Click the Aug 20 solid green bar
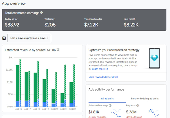 (x=53, y=96)
